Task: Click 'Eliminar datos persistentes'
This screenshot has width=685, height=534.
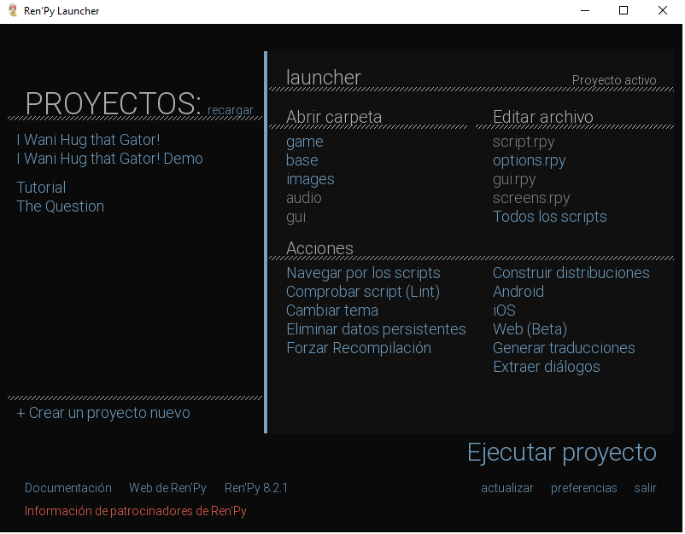Action: 376,329
